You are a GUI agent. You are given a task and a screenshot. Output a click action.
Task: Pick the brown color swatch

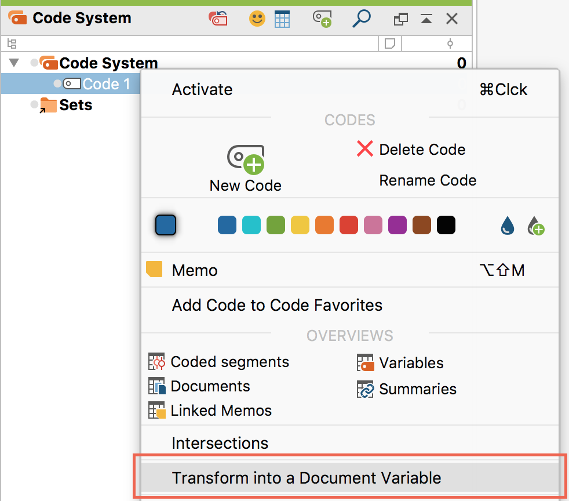click(x=422, y=225)
